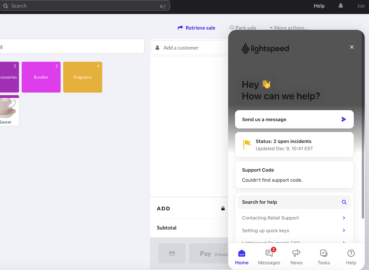
Task: Click the Retrieve sale link
Action: click(197, 28)
